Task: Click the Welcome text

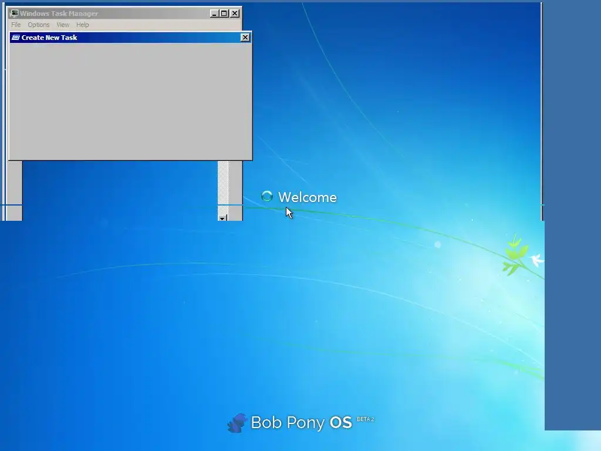Action: click(308, 197)
